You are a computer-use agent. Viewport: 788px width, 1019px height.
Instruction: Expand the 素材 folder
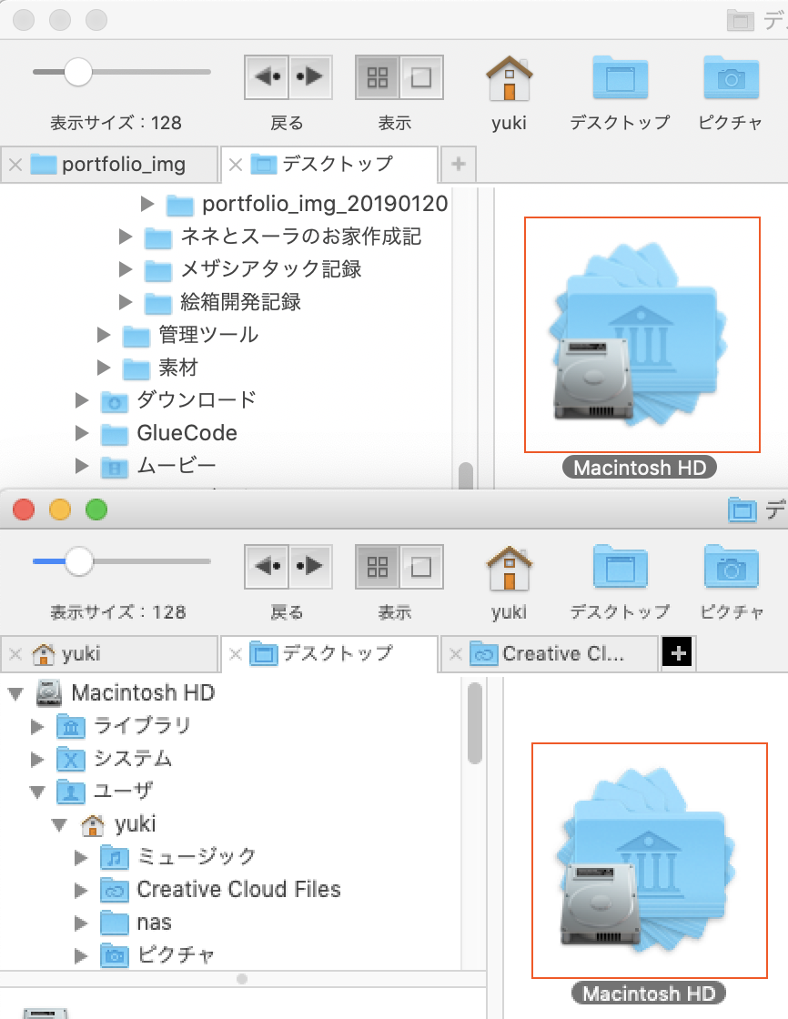(104, 368)
